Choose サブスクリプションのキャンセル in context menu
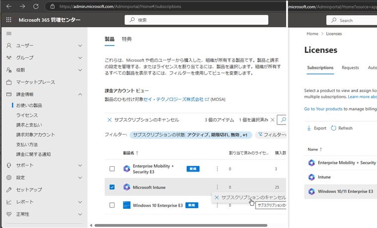This screenshot has height=228, width=377. (x=250, y=197)
